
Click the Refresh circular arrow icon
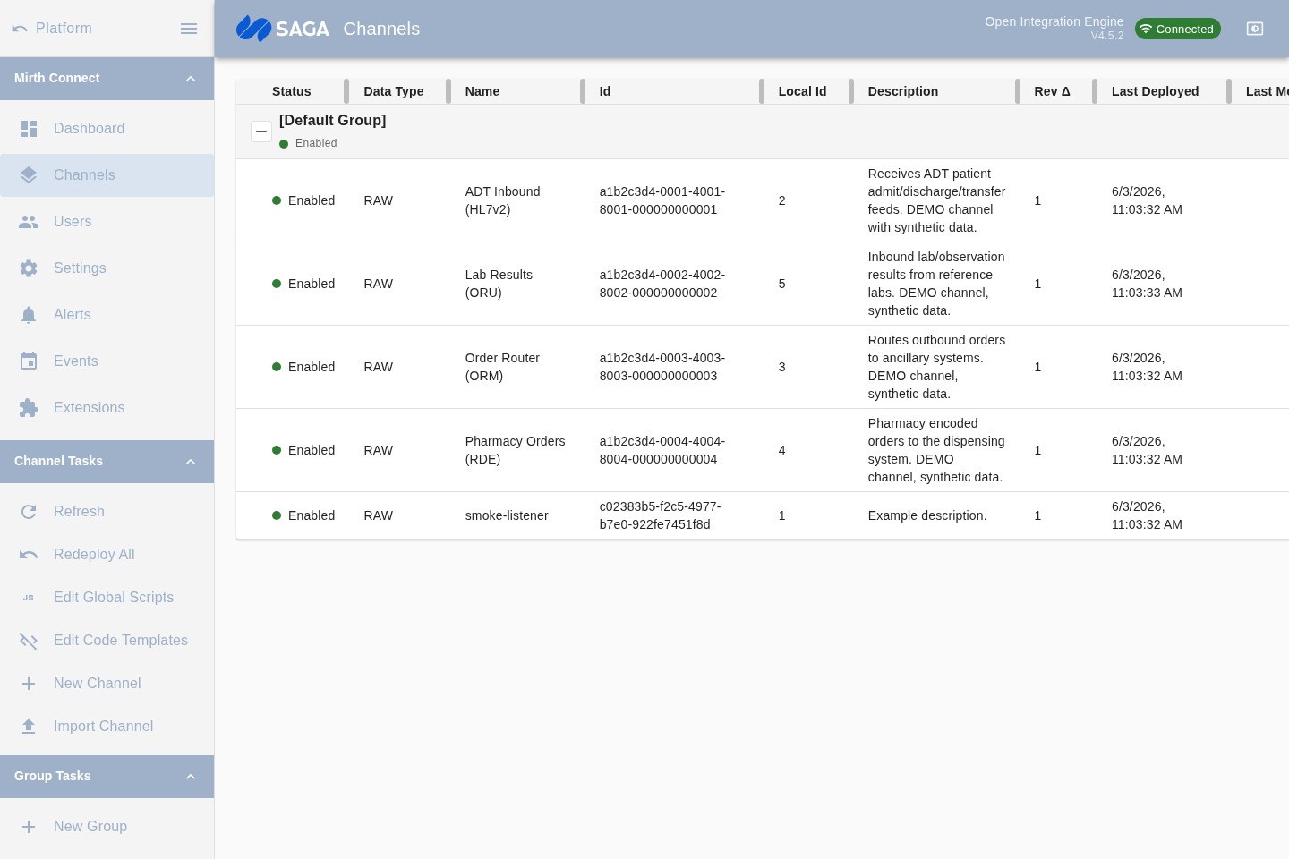pos(29,512)
